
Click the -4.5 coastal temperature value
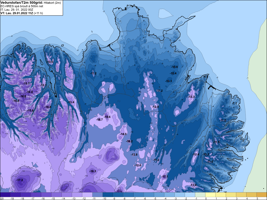206,76
